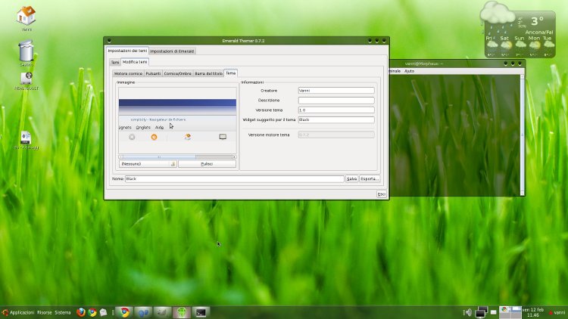The image size is (568, 319).
Task: Open Emerald Themer window menu icon
Action: click(109, 41)
